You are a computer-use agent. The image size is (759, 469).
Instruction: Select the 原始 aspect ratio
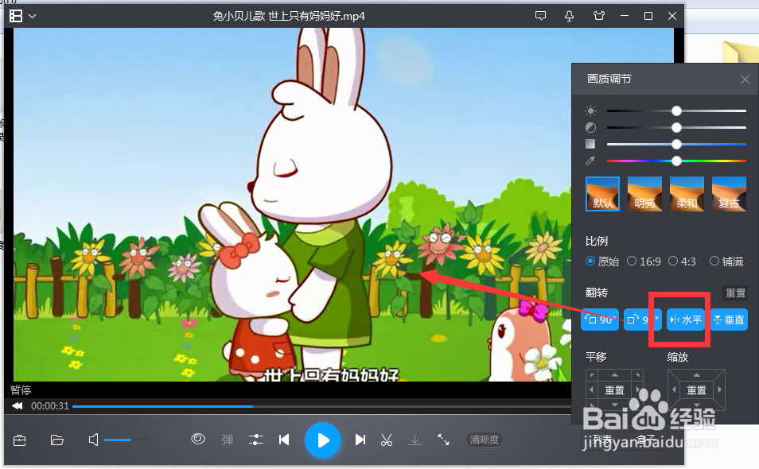(602, 262)
